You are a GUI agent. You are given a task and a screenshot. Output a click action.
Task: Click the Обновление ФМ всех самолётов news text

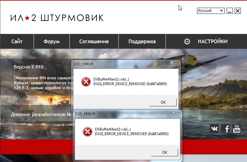tap(42, 83)
